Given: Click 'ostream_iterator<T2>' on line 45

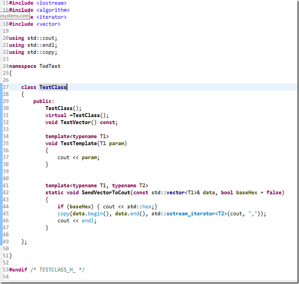Looking at the screenshot, I should (197, 213).
